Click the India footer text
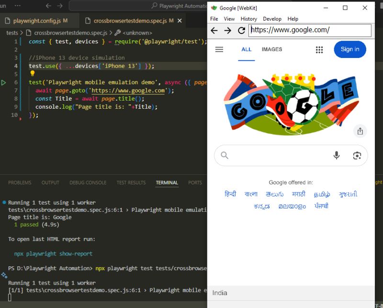383x308 pixels. [x=220, y=293]
